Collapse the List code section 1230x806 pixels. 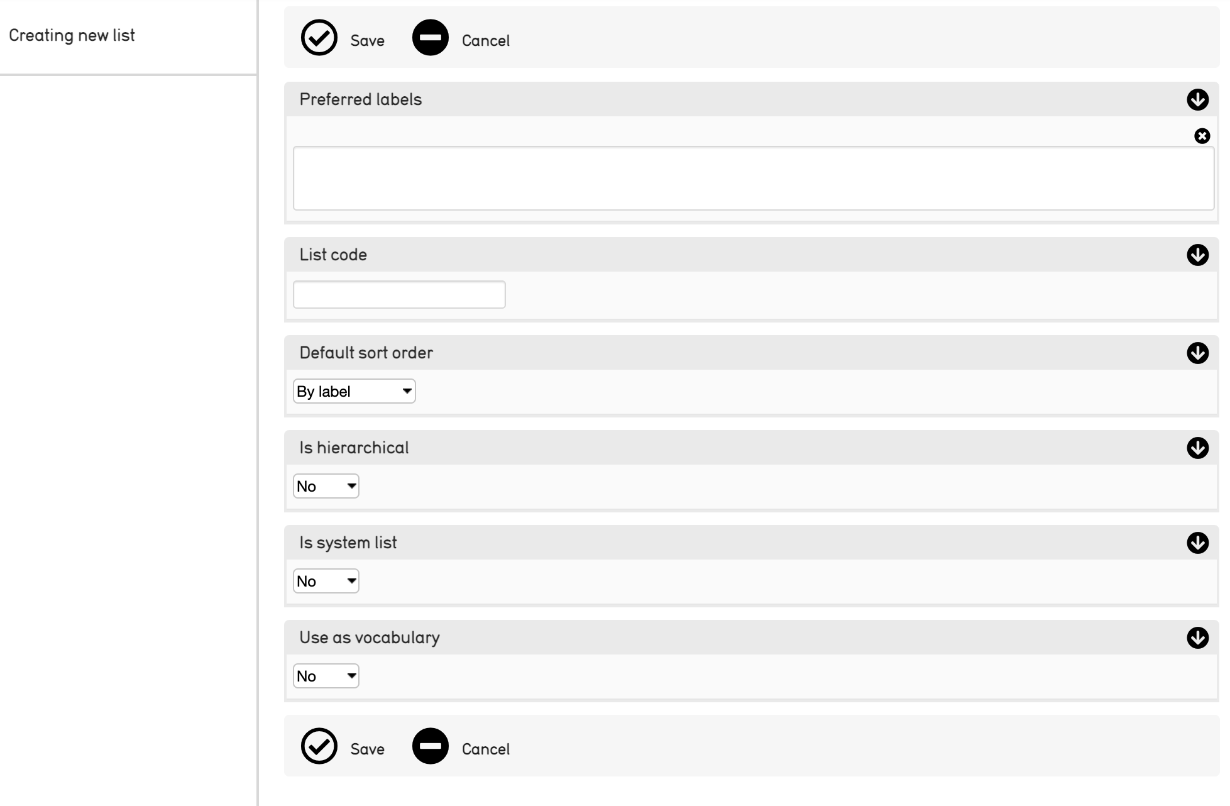(x=1197, y=255)
